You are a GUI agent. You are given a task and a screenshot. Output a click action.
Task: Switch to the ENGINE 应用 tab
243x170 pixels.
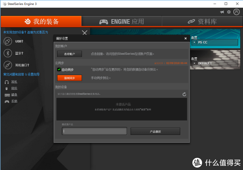click(122, 22)
